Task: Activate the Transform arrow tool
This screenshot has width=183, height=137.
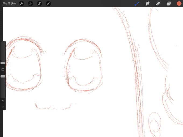Action: click(48, 3)
